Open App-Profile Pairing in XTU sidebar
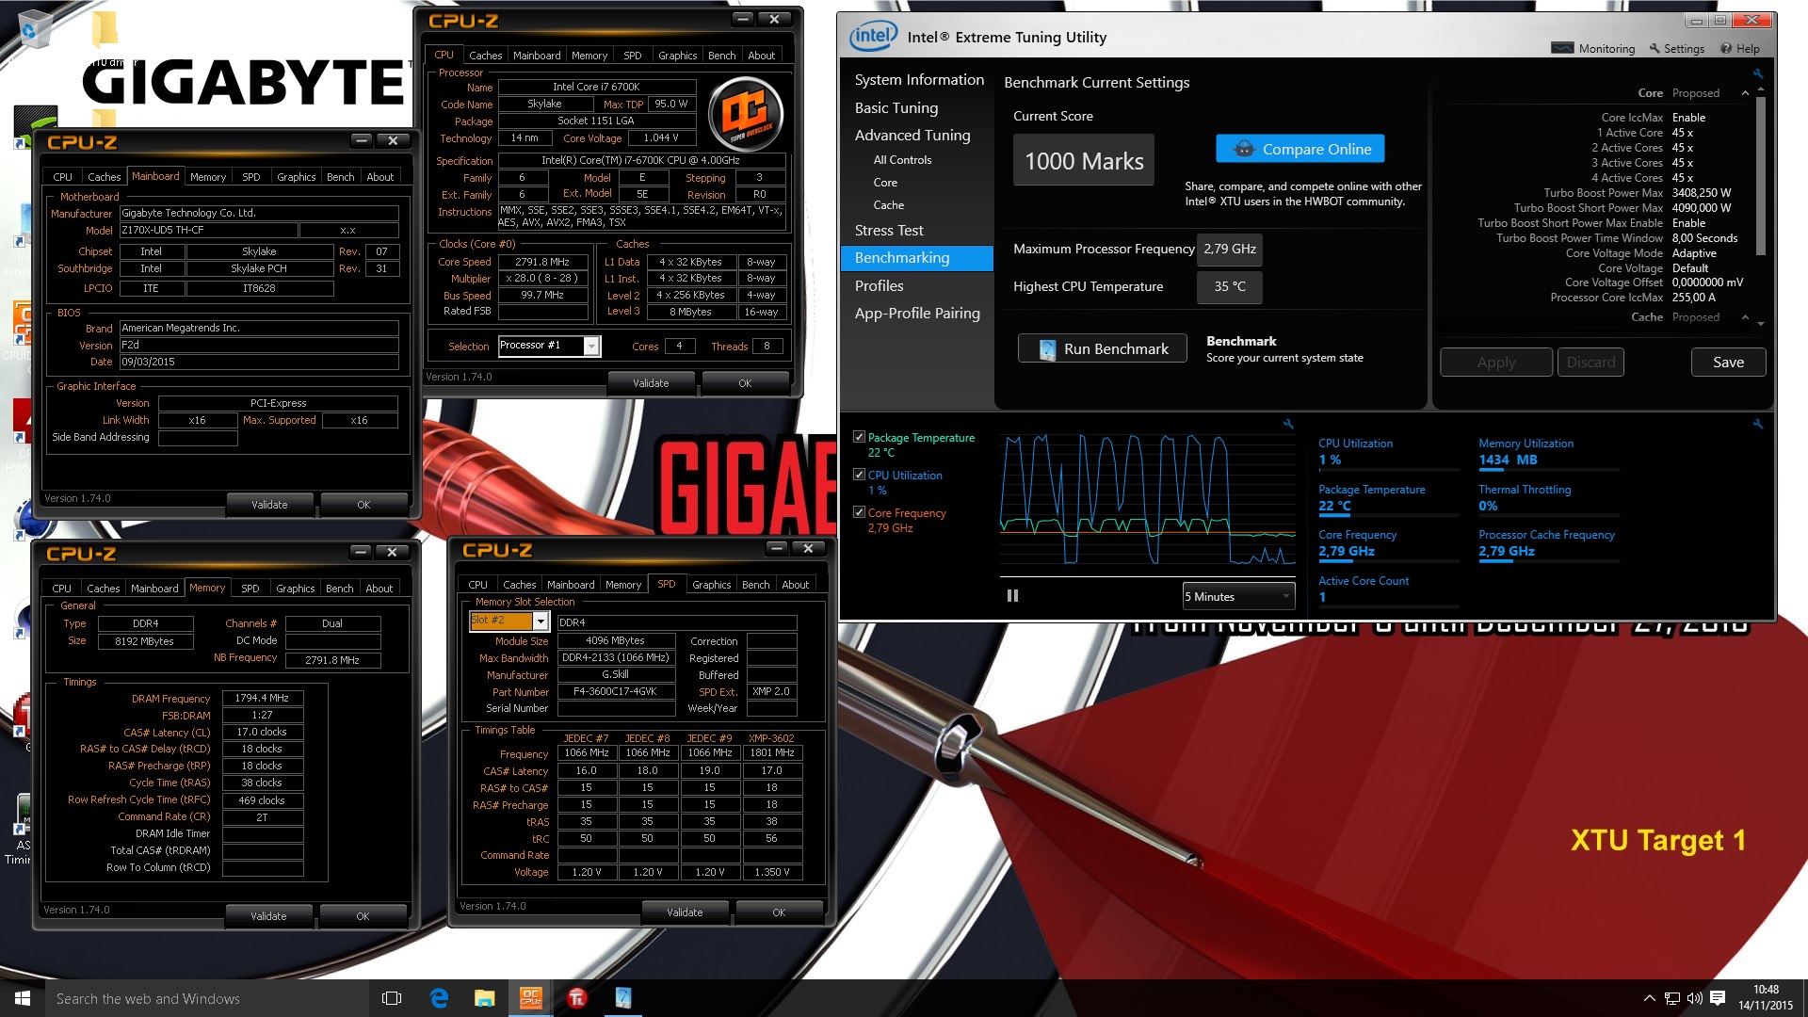This screenshot has width=1808, height=1017. click(918, 313)
